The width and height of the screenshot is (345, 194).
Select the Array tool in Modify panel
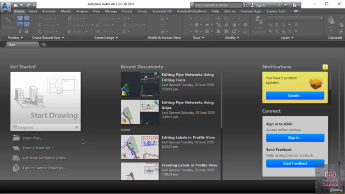(x=234, y=31)
